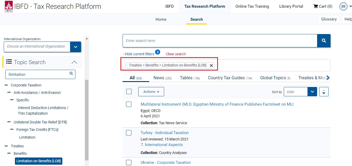
Task: Click the magnifier search button
Action: click(324, 41)
